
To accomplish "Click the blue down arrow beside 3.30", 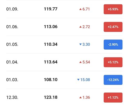I will tap(81, 44).
